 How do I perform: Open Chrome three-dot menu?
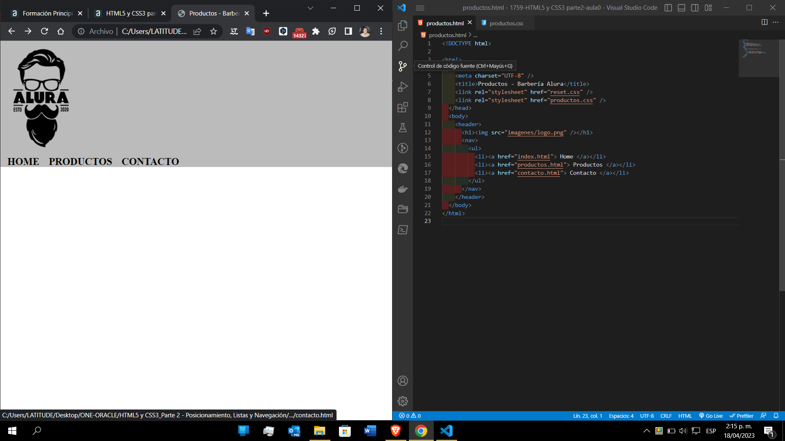381,31
